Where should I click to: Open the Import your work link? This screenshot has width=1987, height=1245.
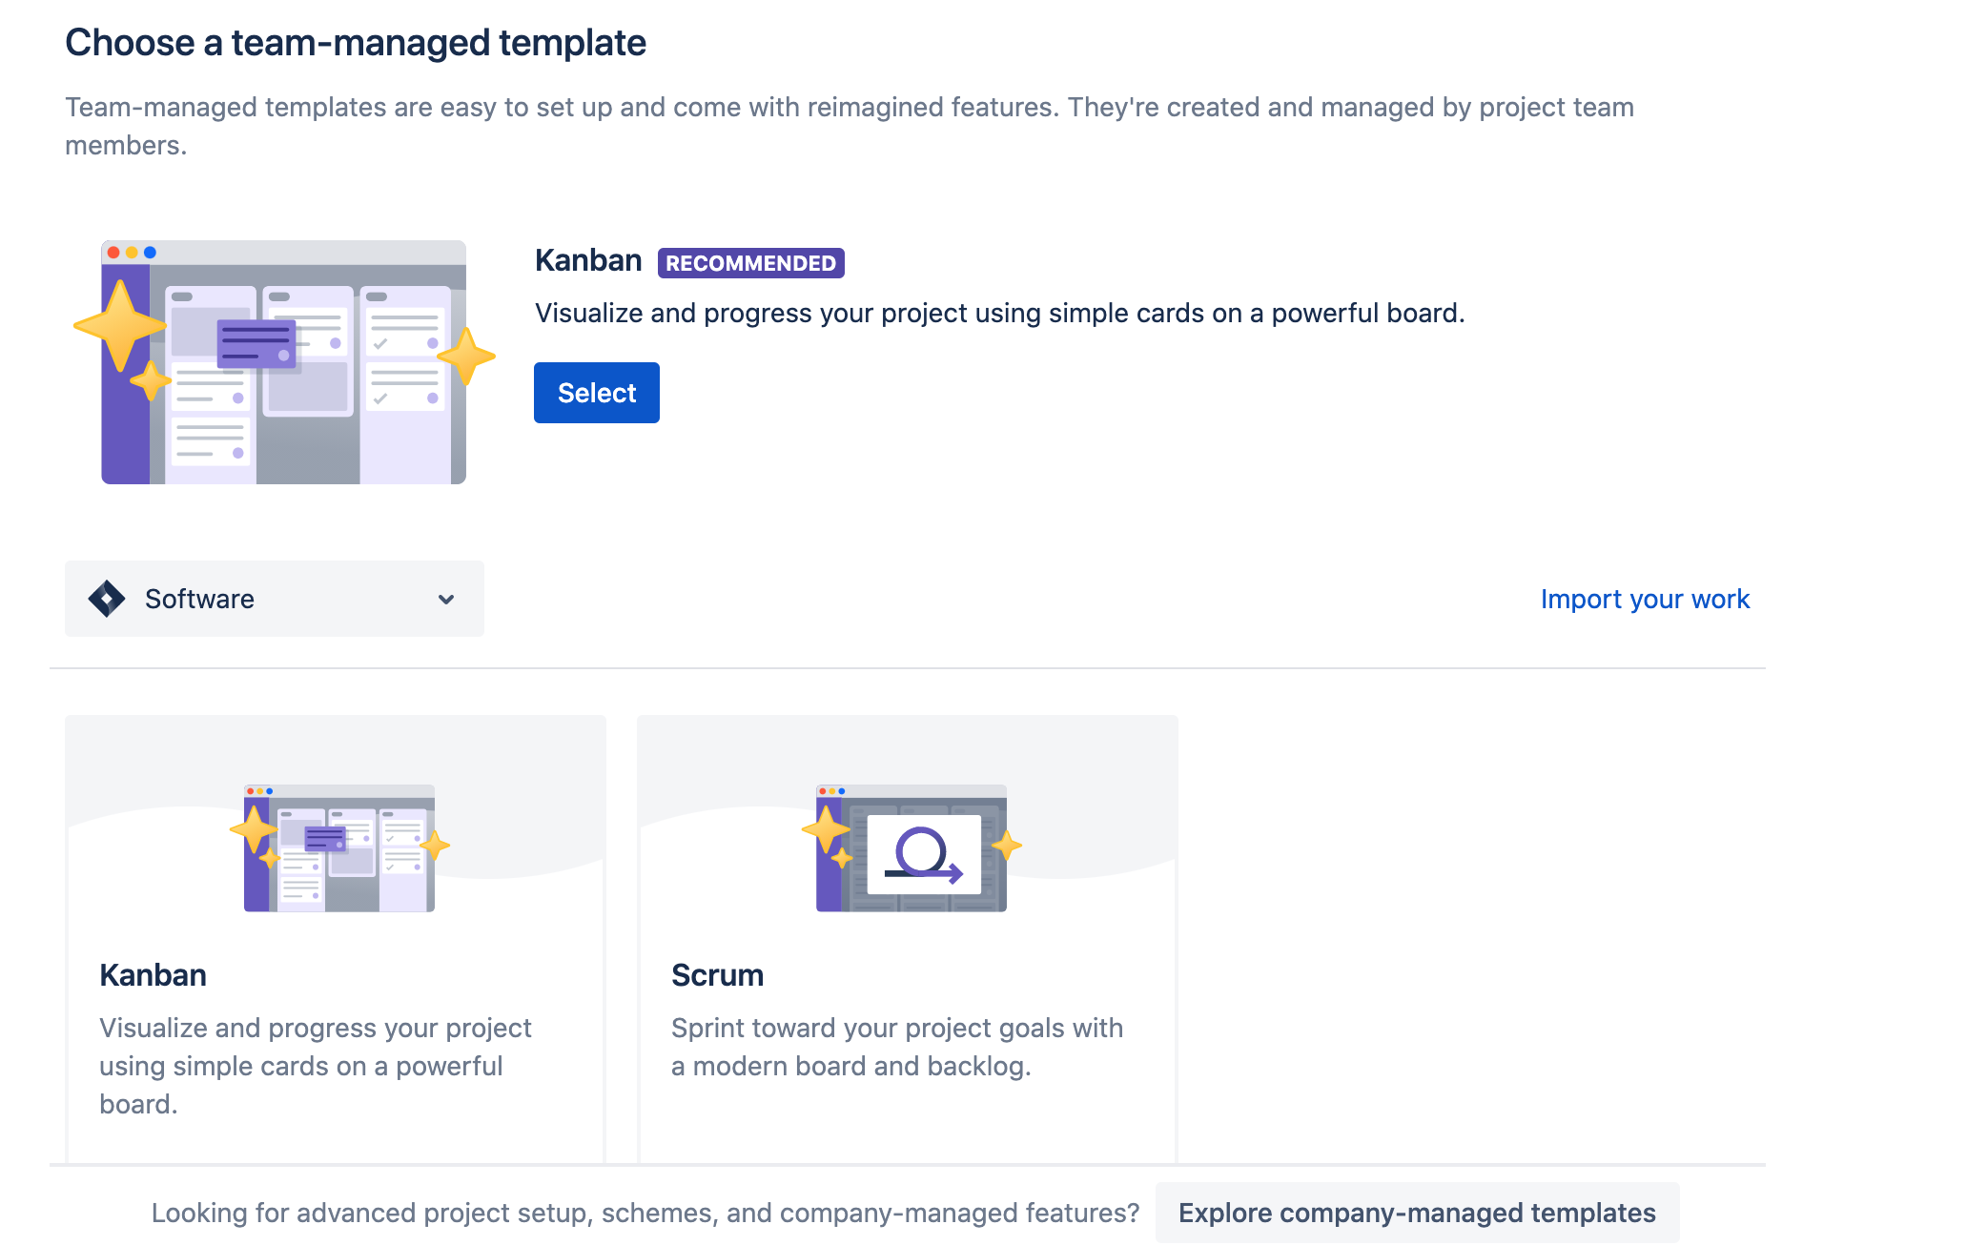coord(1645,599)
